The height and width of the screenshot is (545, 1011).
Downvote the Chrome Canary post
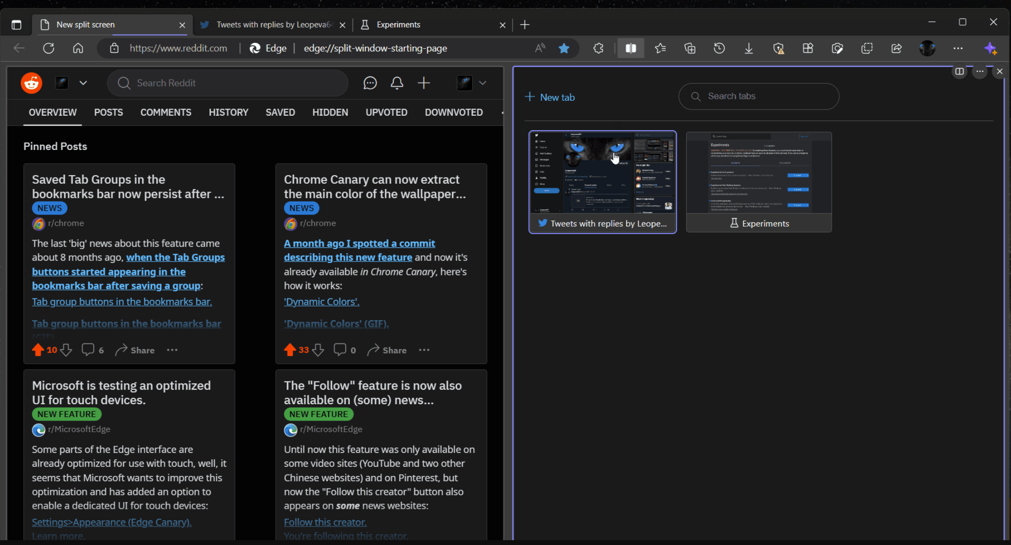tap(318, 350)
